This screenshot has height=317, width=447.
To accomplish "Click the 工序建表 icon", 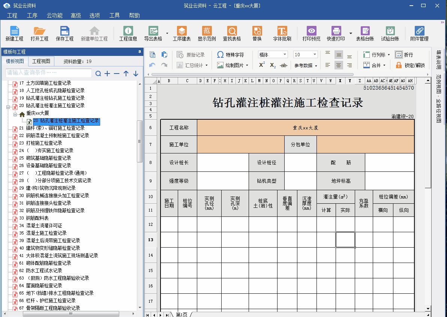I will coord(181,33).
